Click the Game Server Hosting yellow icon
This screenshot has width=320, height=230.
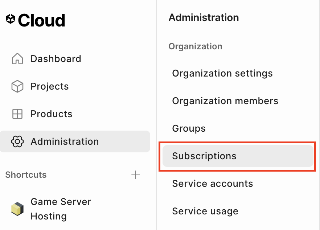pos(17,209)
